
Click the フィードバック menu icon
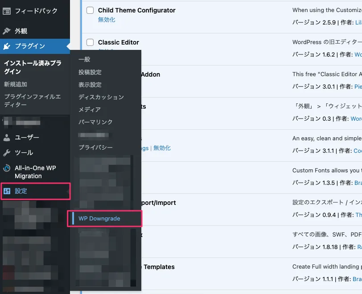point(7,11)
